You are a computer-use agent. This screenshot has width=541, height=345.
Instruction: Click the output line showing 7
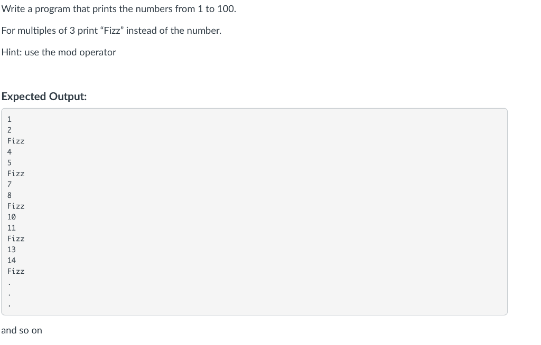coord(10,185)
